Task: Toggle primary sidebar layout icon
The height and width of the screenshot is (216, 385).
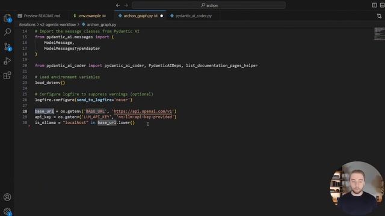Action: coord(374,5)
